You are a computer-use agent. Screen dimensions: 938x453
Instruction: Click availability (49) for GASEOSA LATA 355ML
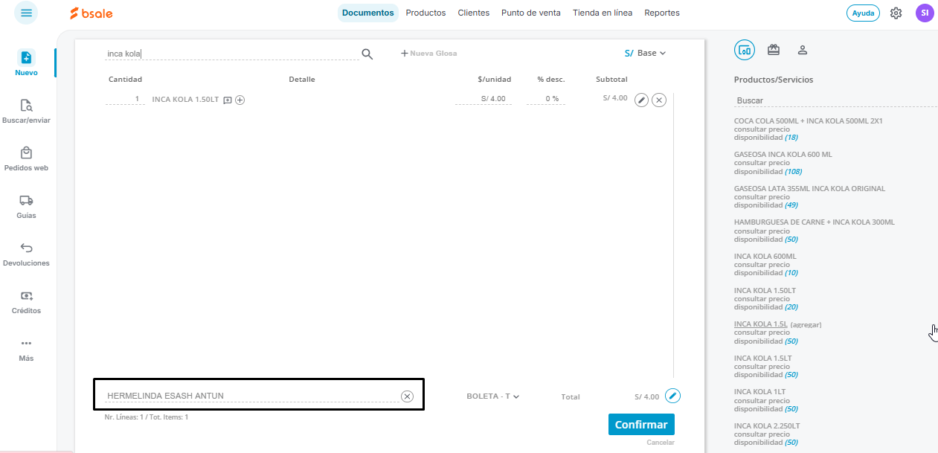791,205
